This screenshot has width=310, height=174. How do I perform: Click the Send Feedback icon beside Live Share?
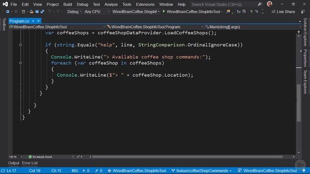tap(303, 12)
